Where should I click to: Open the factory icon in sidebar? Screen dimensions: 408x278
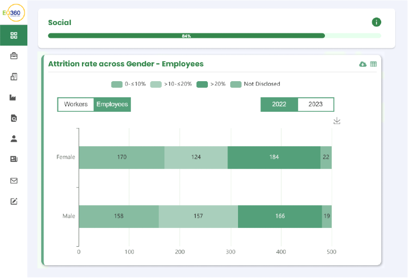pos(13,97)
